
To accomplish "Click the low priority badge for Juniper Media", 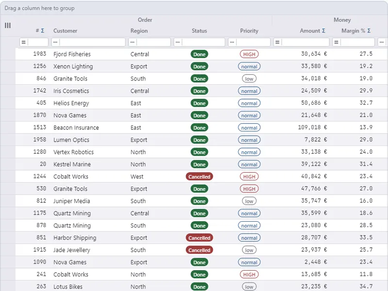I will [x=249, y=201].
